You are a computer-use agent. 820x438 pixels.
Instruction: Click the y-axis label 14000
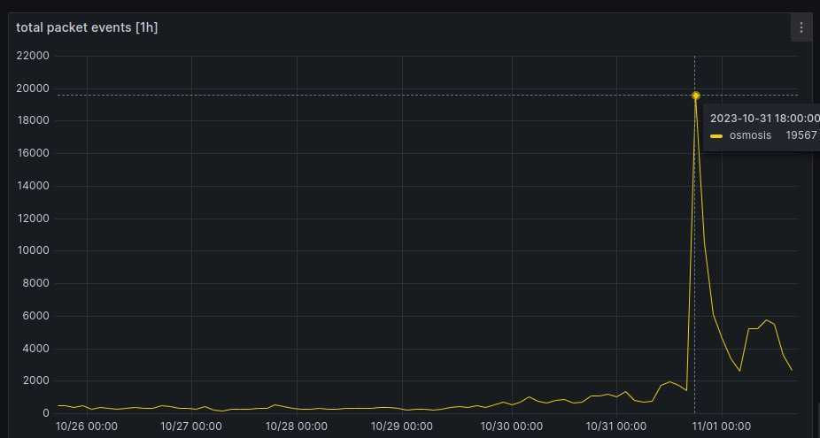(x=33, y=186)
